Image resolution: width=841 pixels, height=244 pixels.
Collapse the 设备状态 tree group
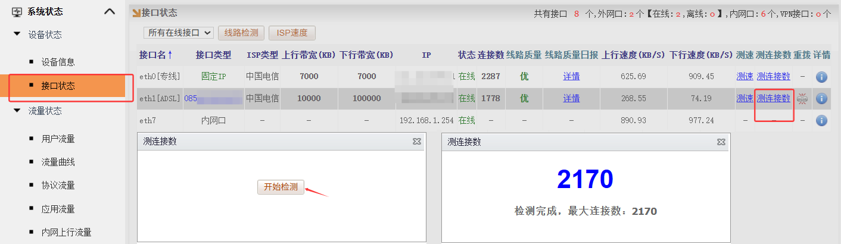tap(17, 35)
